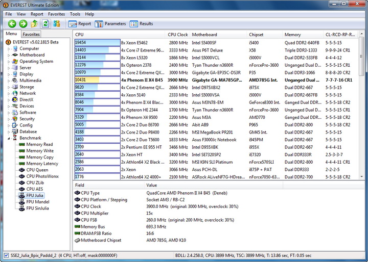Expand the Operating System node
The image size is (368, 262).
[9, 62]
